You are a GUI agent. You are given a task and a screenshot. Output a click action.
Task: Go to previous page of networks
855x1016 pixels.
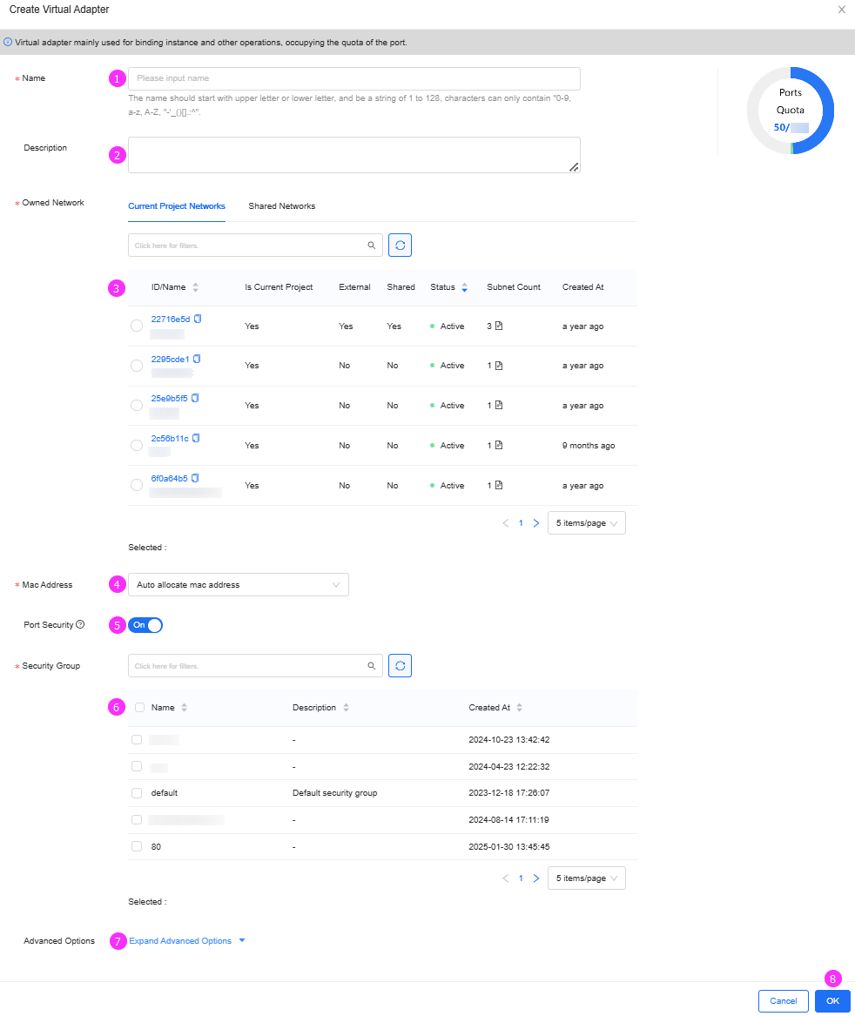pyautogui.click(x=506, y=523)
